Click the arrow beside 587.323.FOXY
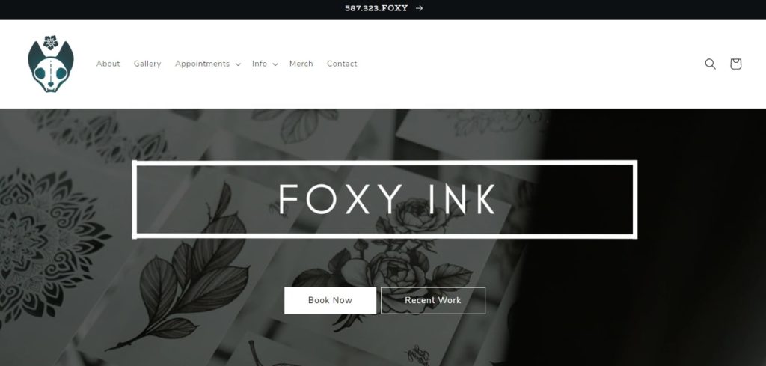This screenshot has width=766, height=366. tap(419, 8)
